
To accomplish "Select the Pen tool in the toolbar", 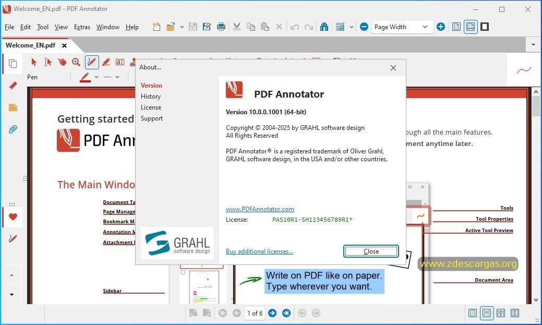I will 92,62.
